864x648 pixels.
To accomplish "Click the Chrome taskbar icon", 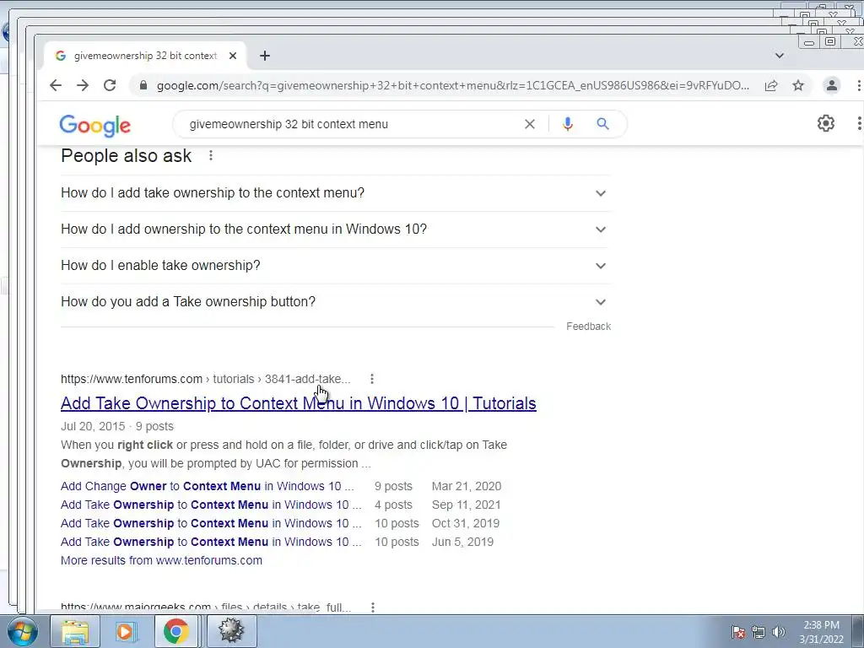I will (x=175, y=631).
